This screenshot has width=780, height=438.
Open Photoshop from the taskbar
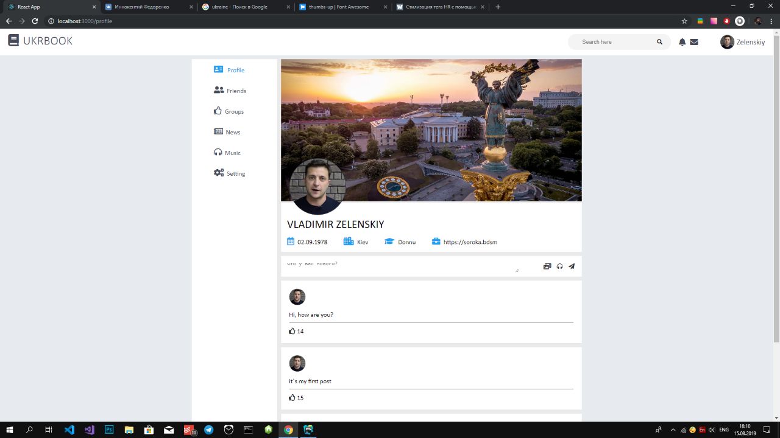coord(109,429)
